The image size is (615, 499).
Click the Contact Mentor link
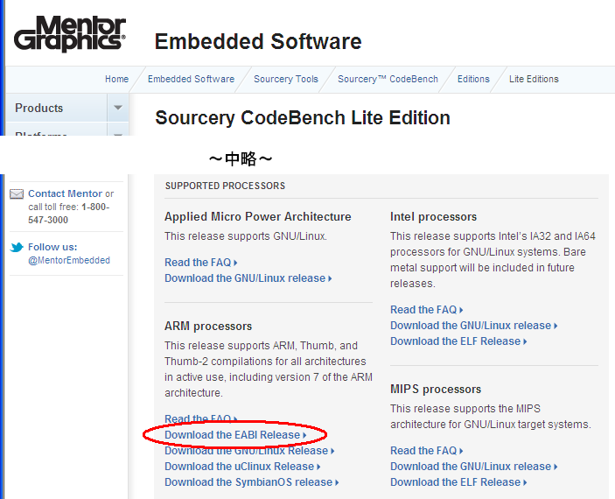(65, 193)
